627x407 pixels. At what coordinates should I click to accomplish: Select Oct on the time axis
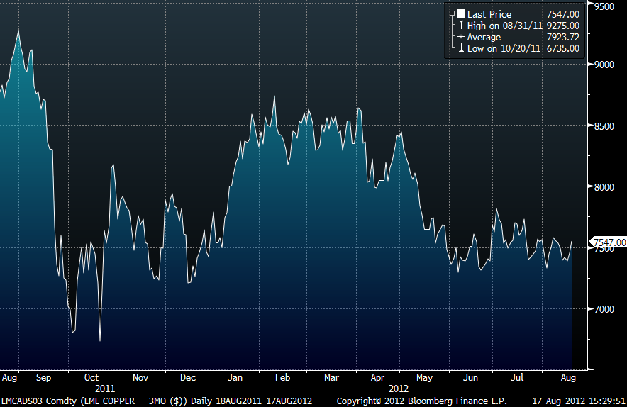[91, 378]
